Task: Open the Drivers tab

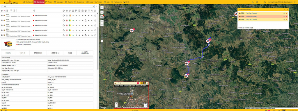Action: [90, 2]
